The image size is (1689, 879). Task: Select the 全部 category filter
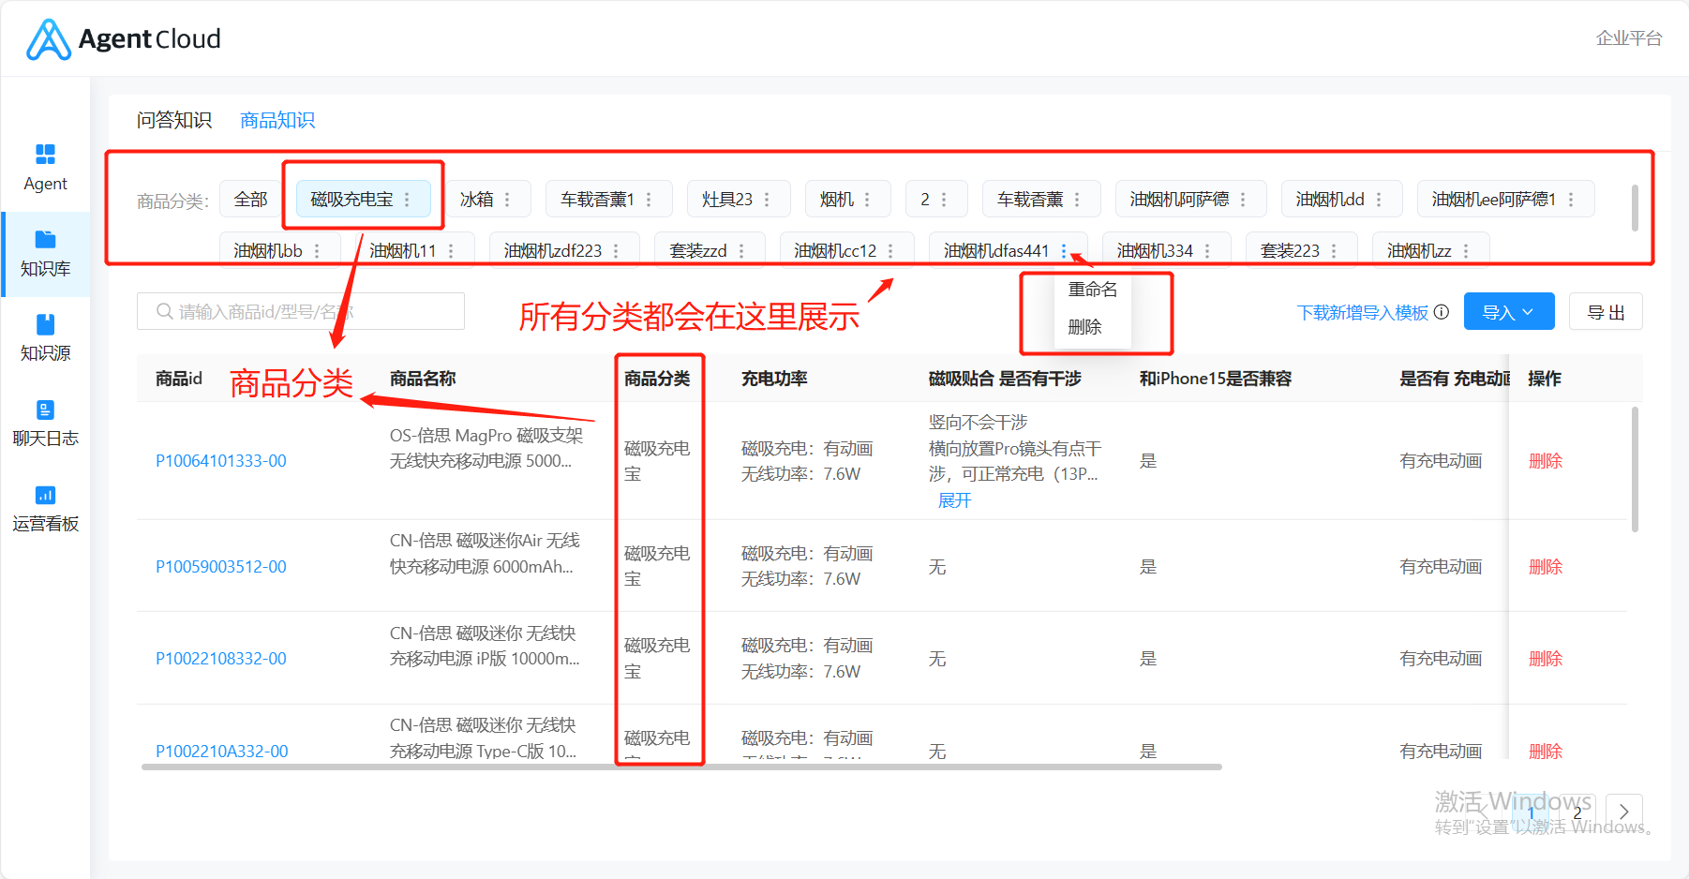pyautogui.click(x=251, y=200)
